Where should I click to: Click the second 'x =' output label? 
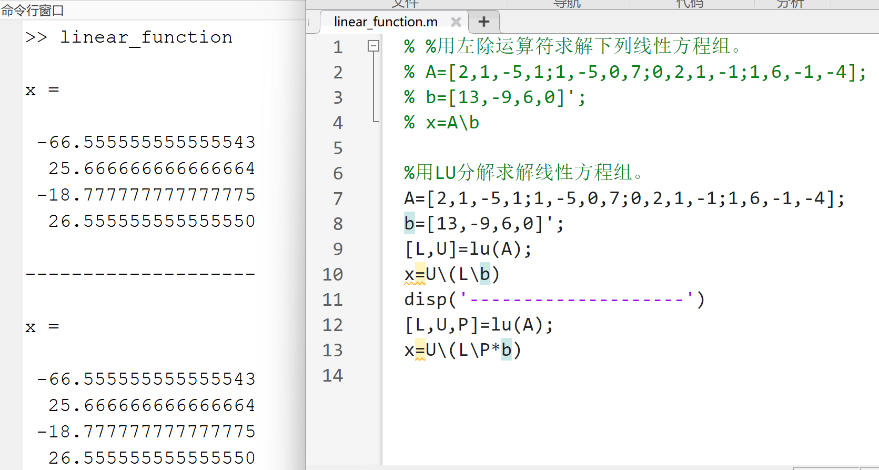point(42,327)
